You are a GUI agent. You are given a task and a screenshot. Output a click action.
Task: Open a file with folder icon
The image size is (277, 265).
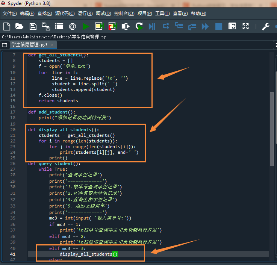click(x=19, y=26)
